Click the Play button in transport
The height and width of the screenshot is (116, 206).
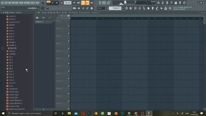click(53, 3)
